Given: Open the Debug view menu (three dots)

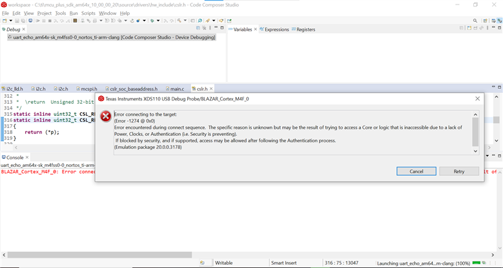Looking at the screenshot, I should click(x=210, y=28).
